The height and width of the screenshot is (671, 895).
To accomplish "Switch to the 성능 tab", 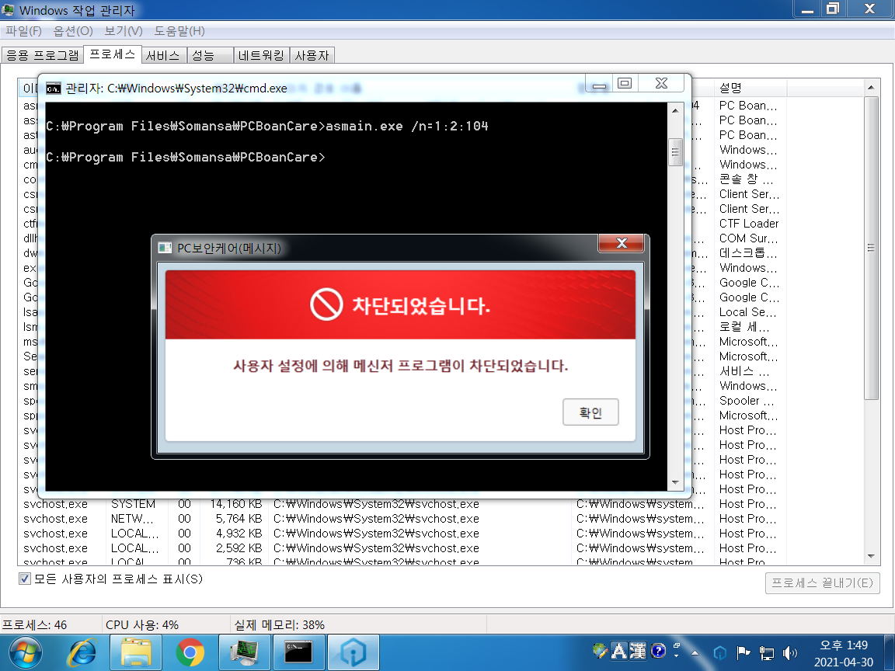I will click(209, 55).
